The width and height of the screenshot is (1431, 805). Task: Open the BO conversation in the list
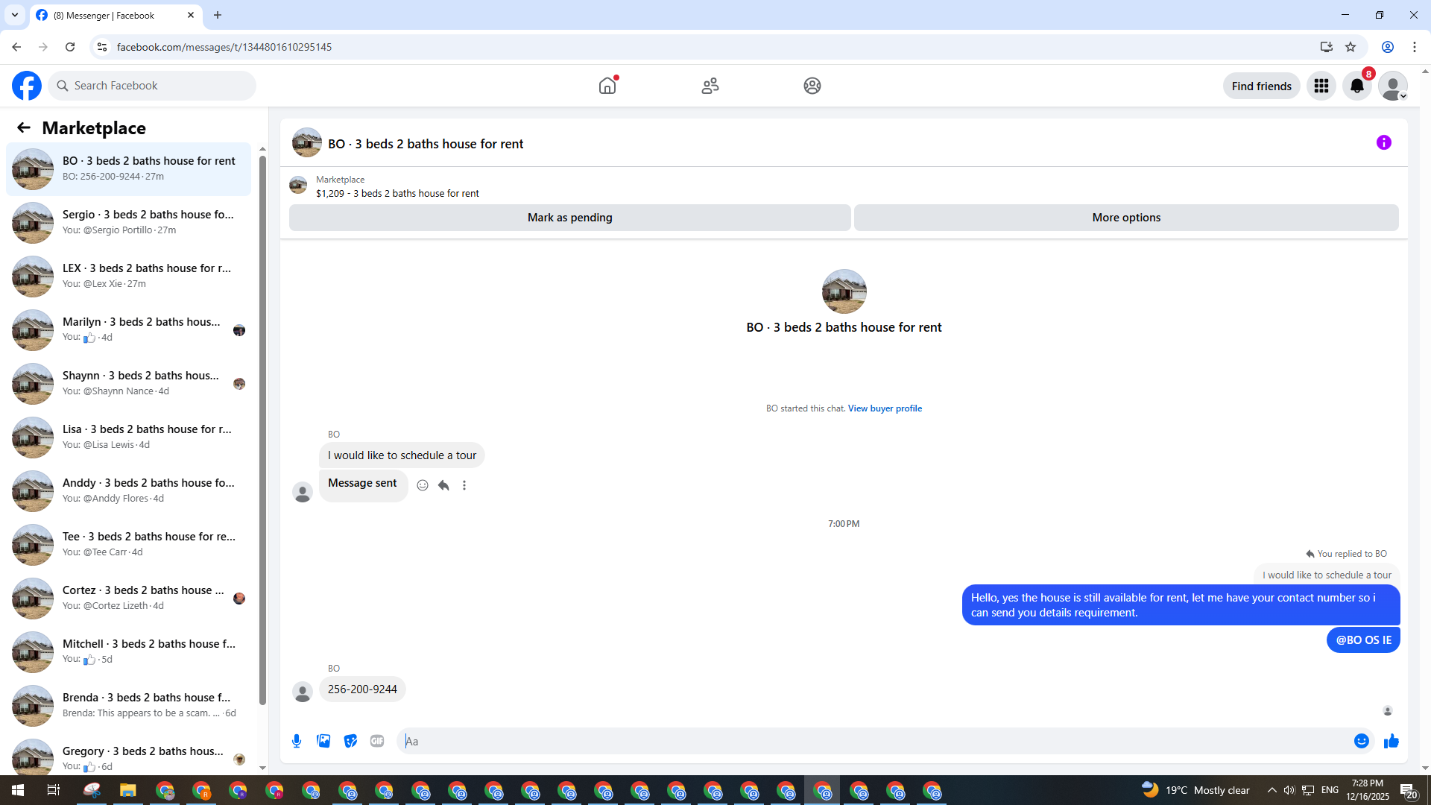click(129, 169)
